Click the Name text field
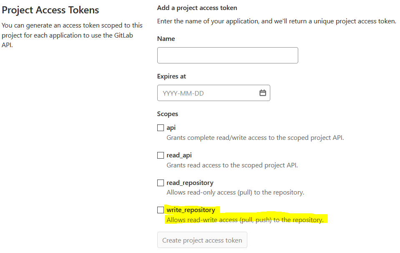The height and width of the screenshot is (253, 400). point(227,55)
